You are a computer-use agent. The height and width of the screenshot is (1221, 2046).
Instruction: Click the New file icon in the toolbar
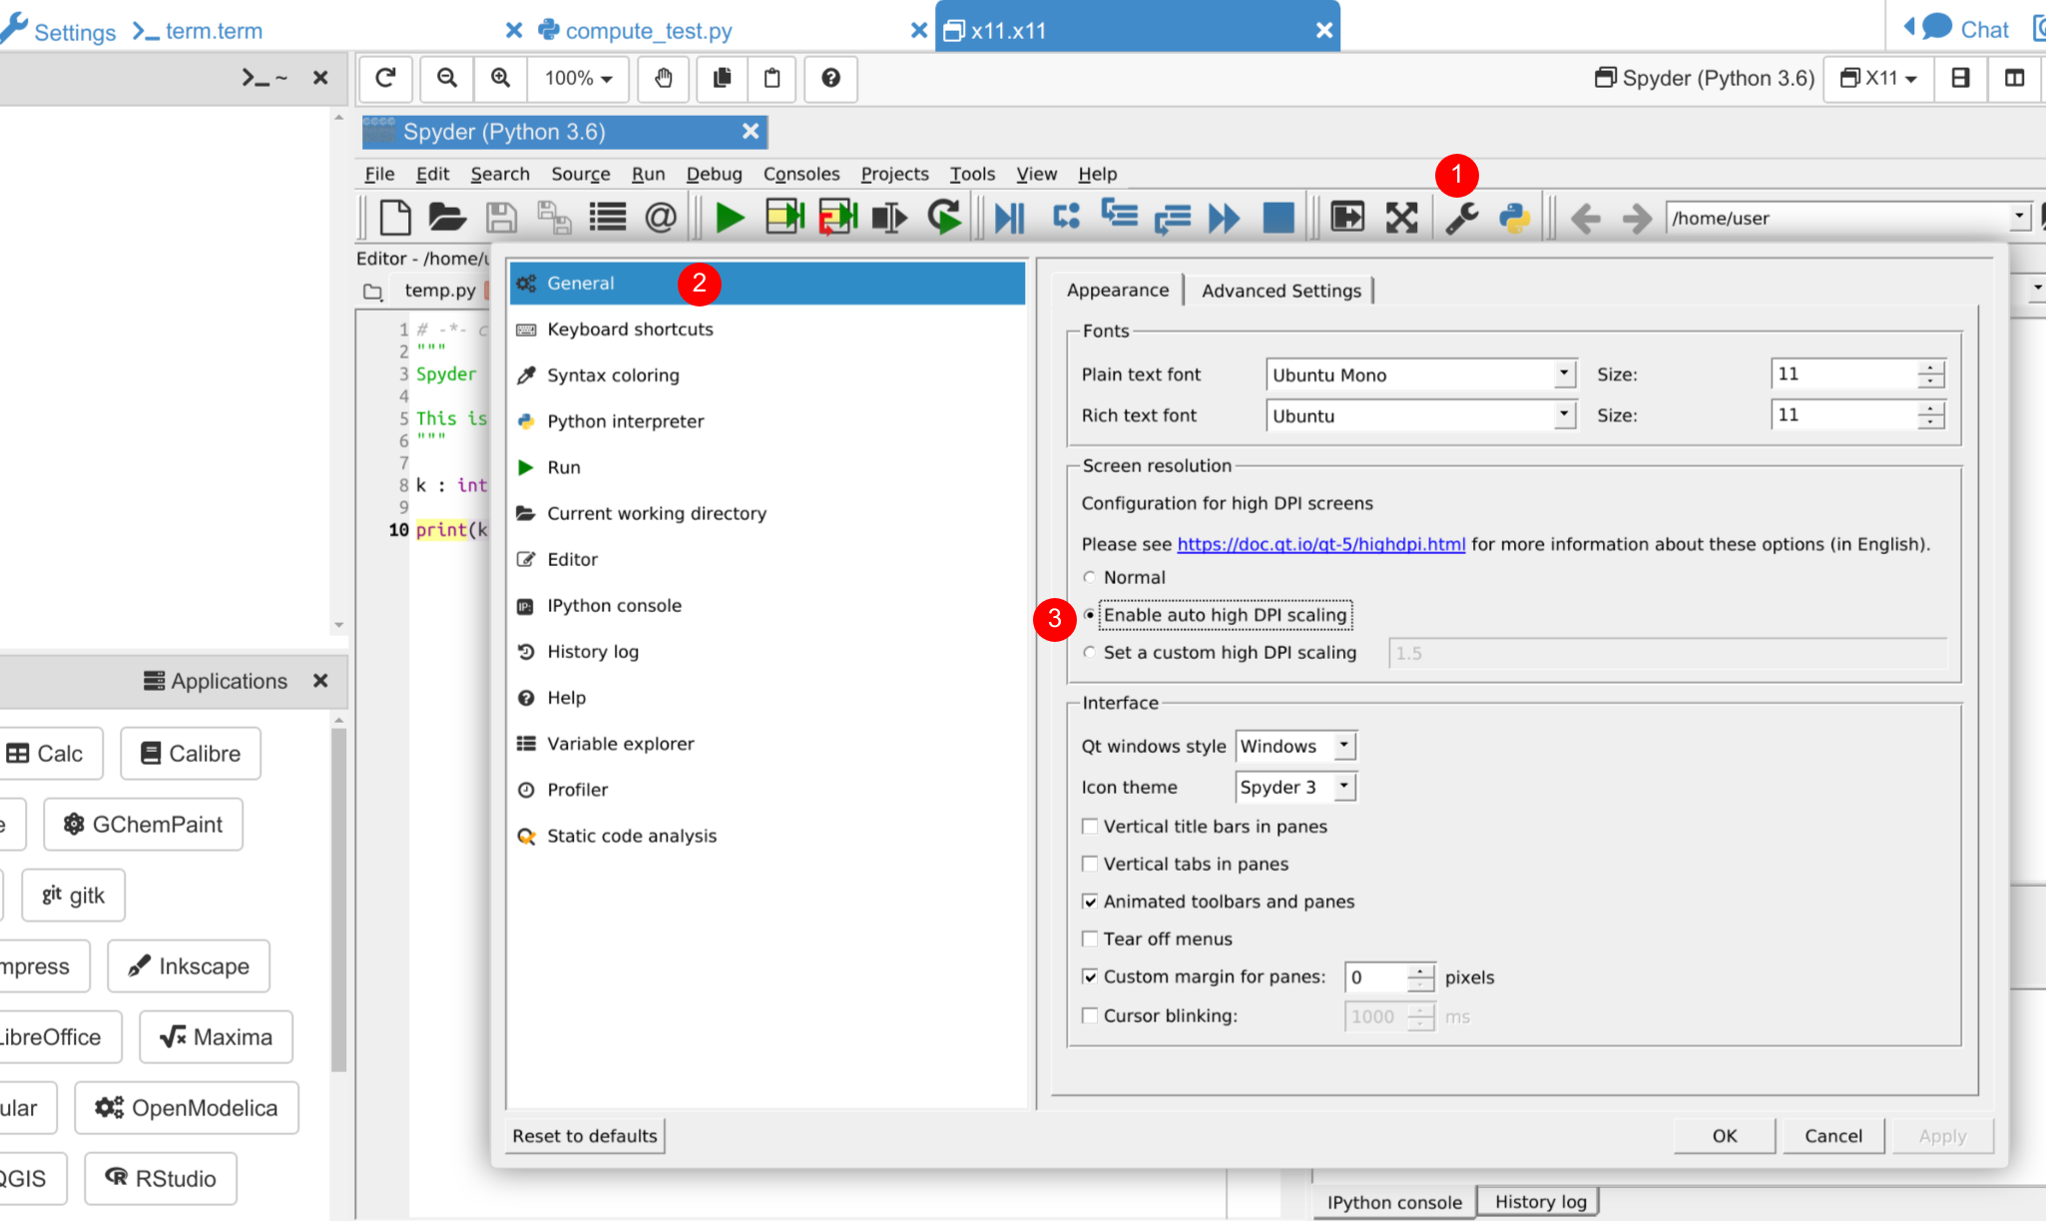(395, 217)
